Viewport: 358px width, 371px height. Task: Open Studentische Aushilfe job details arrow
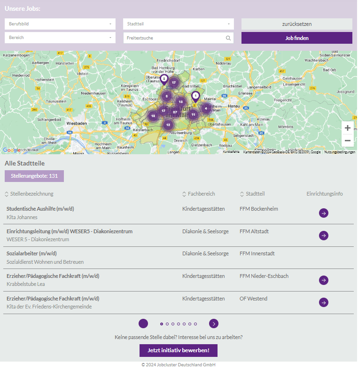click(323, 213)
